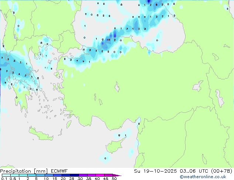The width and height of the screenshot is (234, 180).
Task: Click the legend scale label '10'
Action: 46,179
